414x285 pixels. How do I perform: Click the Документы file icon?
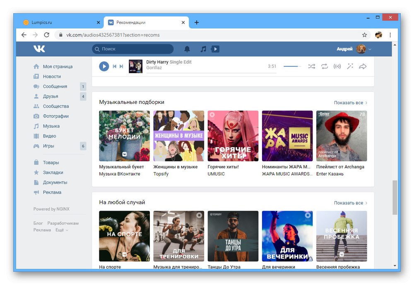click(x=36, y=182)
